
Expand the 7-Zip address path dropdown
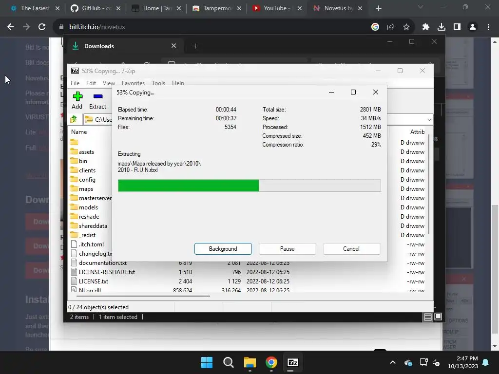(x=429, y=120)
